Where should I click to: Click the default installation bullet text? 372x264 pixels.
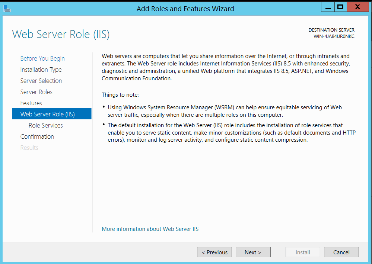click(x=232, y=132)
